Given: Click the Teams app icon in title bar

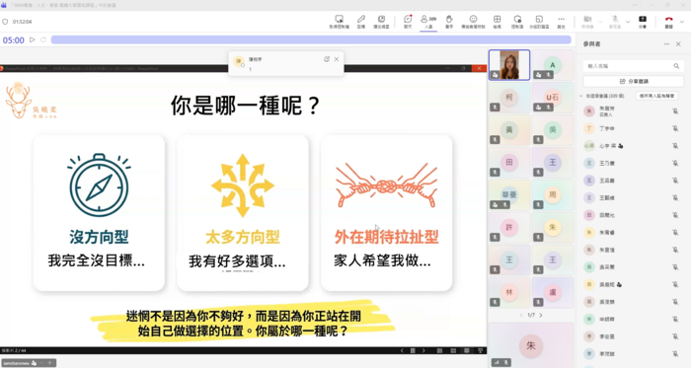Looking at the screenshot, I should click(4, 5).
